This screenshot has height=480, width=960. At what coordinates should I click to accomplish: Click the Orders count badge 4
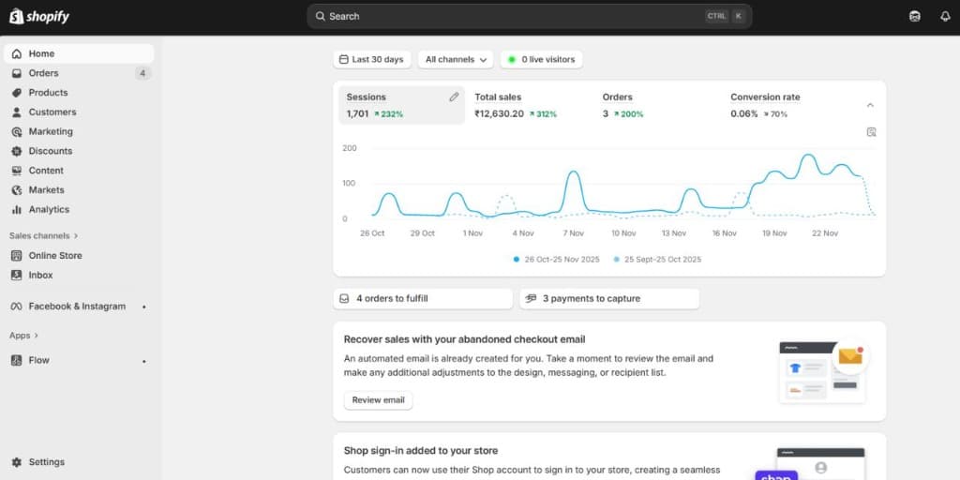coord(142,73)
